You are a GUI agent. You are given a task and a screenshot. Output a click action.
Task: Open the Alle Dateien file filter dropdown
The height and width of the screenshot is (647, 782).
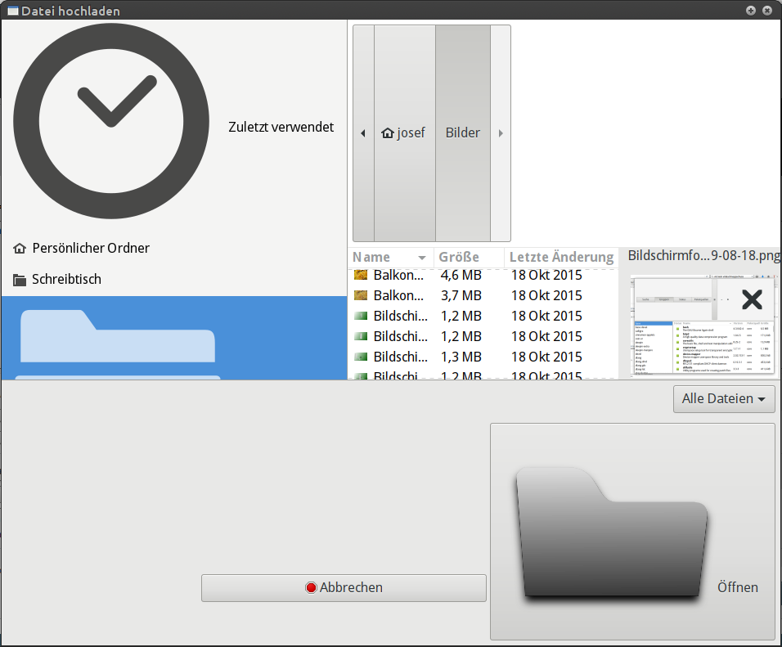pos(723,399)
